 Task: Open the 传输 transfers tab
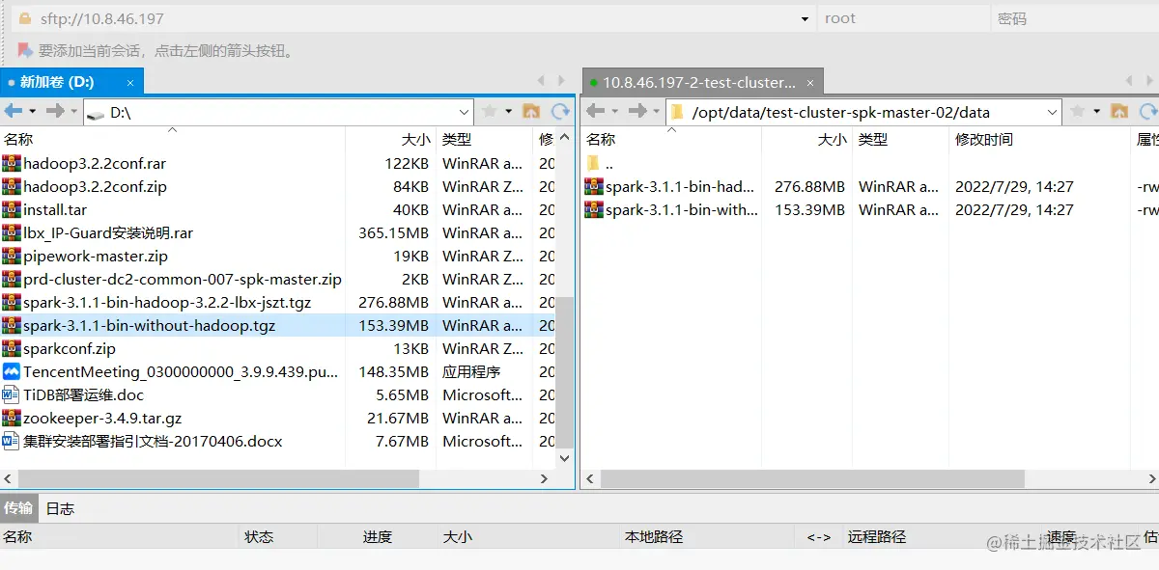(x=18, y=507)
